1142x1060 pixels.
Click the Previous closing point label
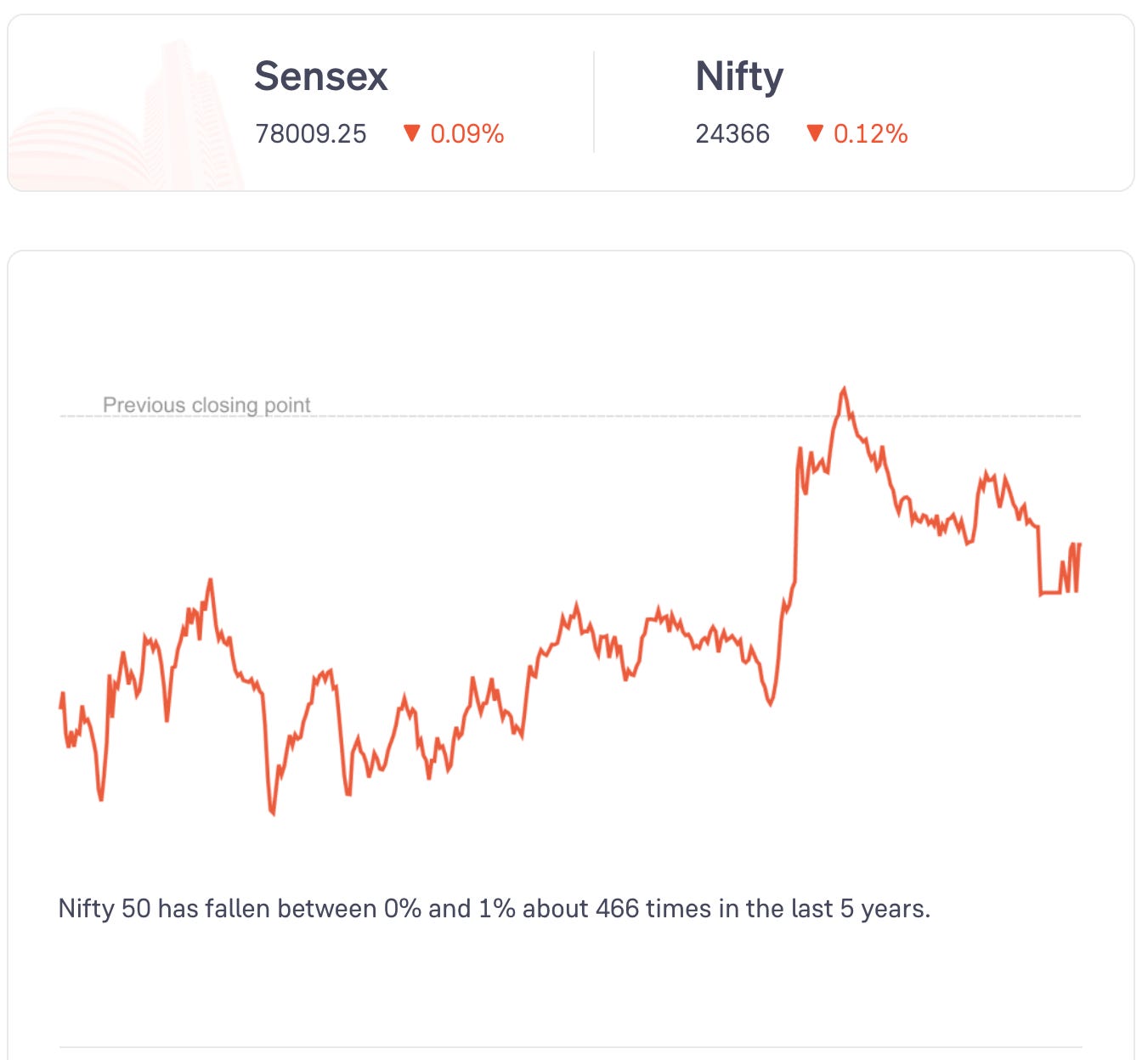click(206, 405)
